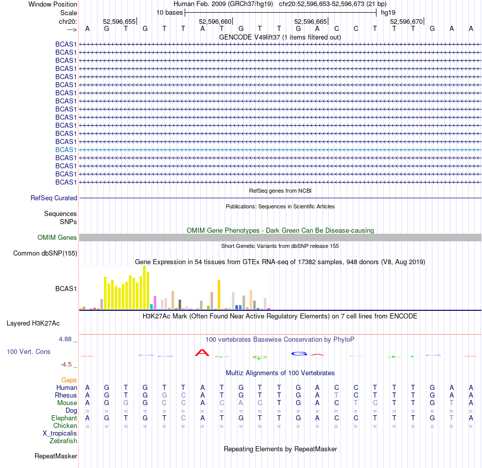Select the Dog alignment row label
This screenshot has width=482, height=468.
[71, 411]
